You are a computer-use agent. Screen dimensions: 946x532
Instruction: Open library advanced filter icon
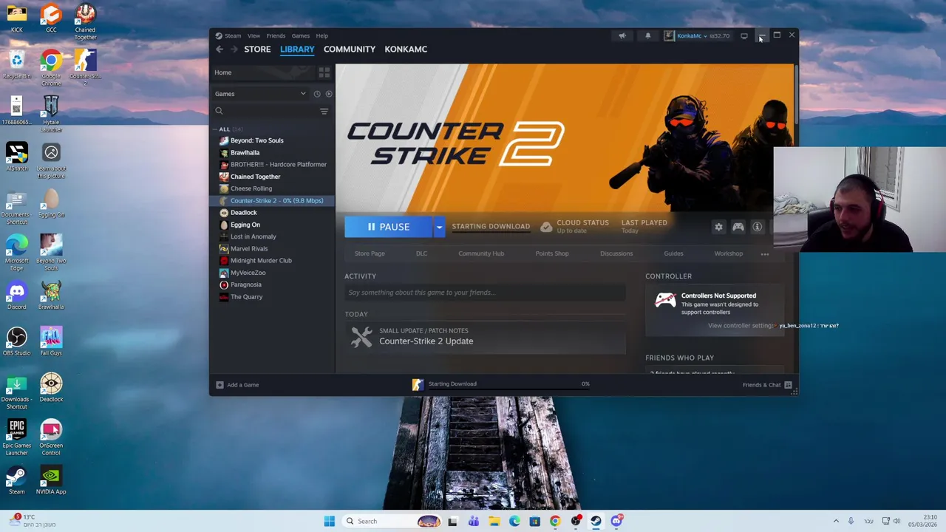pos(324,111)
